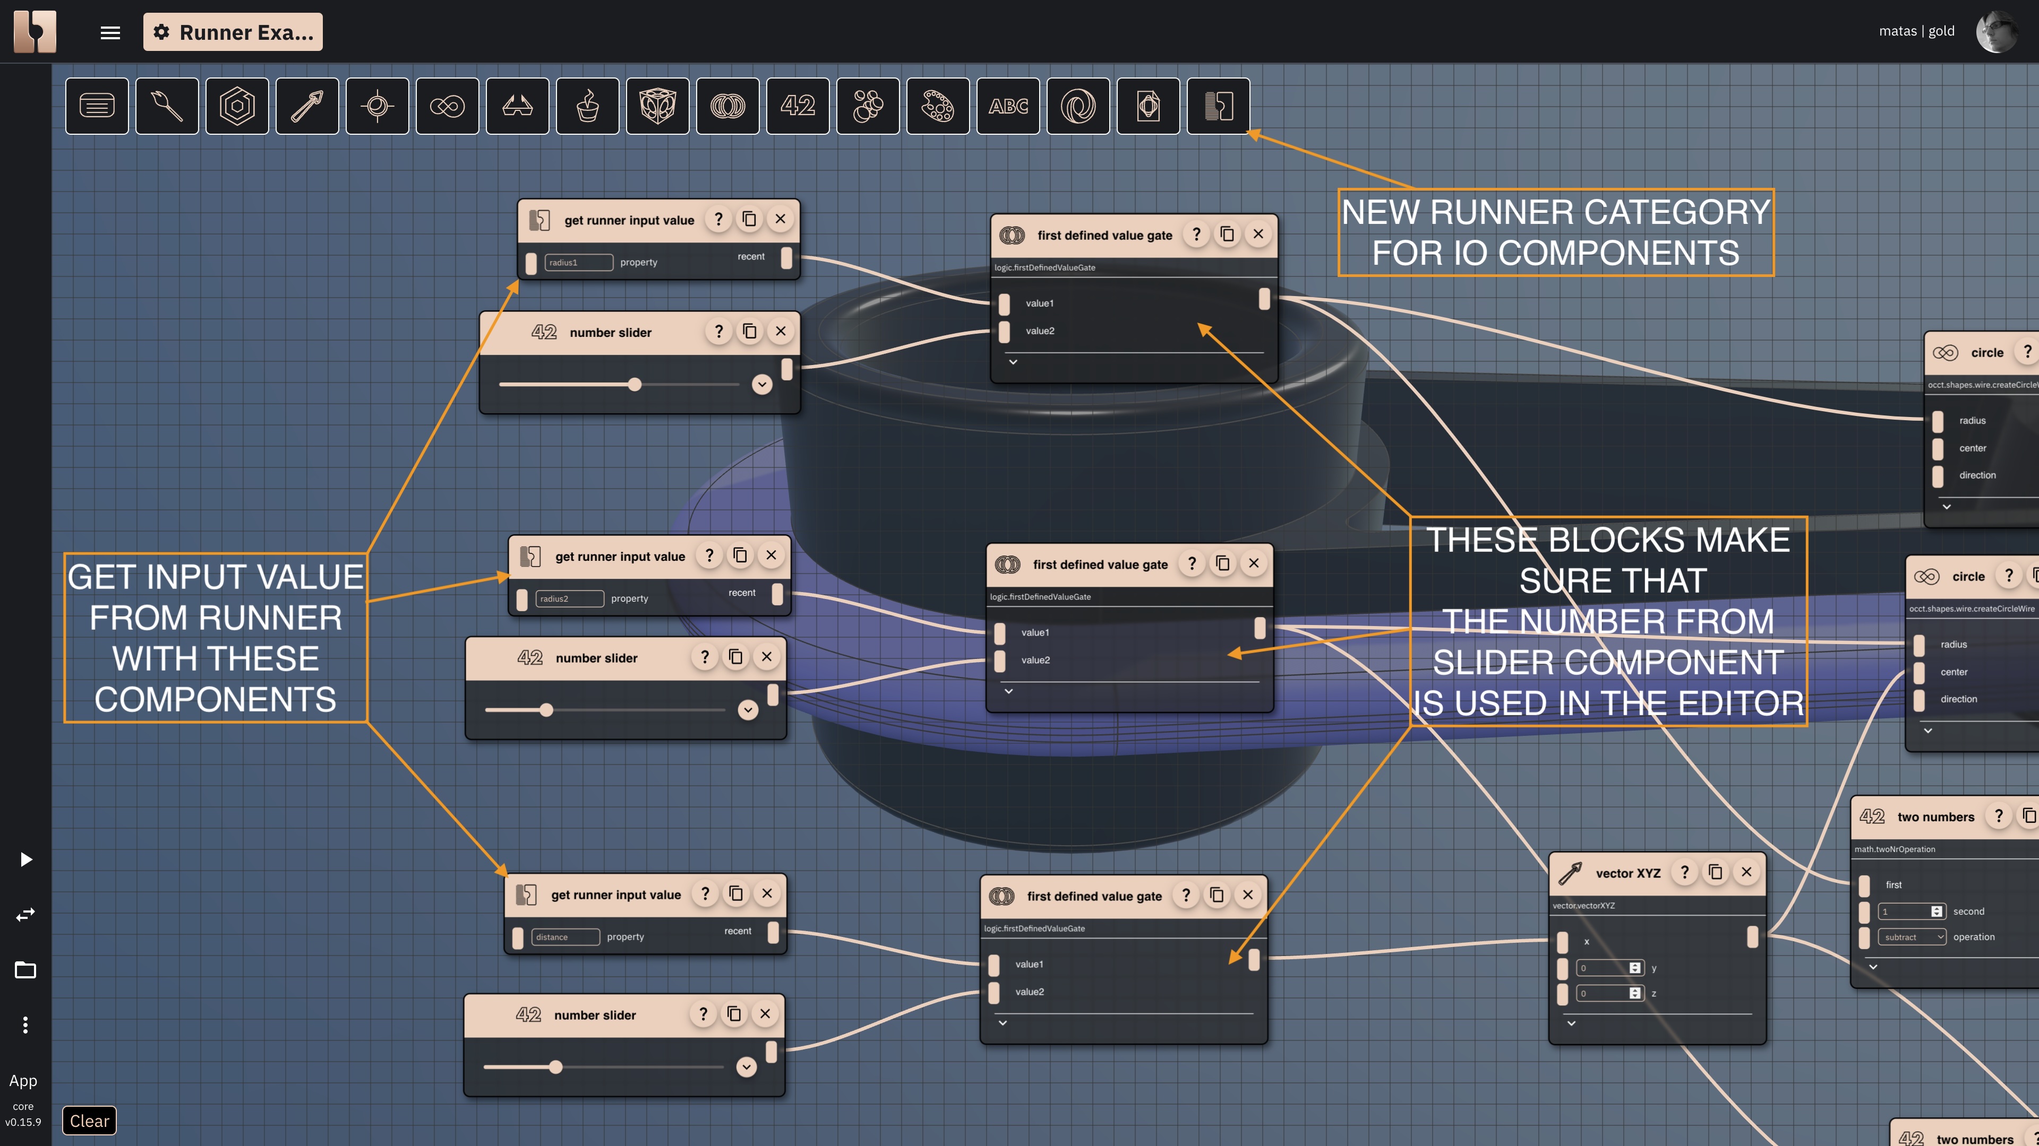Open the Math category with the 42 icon
2039x1146 pixels.
coord(797,106)
